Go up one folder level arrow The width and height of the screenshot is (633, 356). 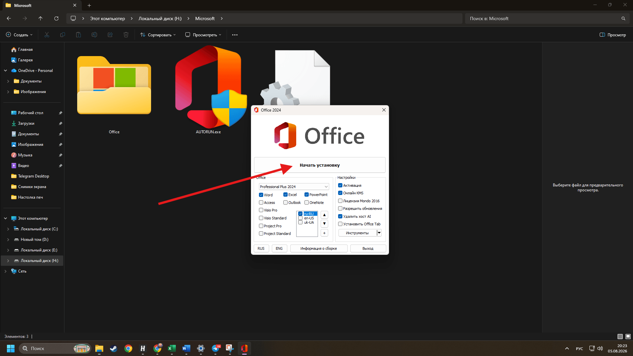tap(41, 18)
